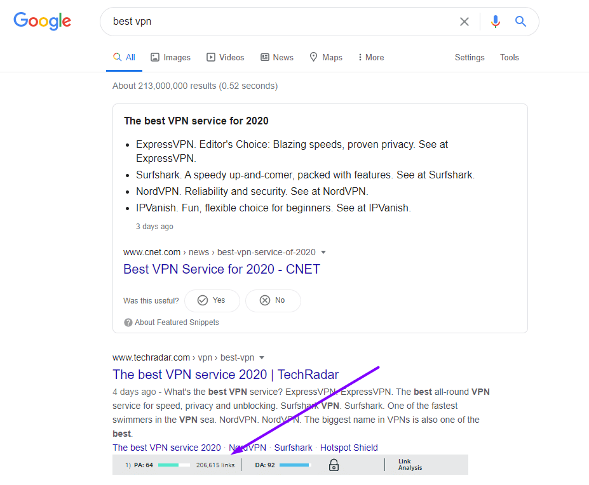Submit search with magnifying glass icon
This screenshot has width=589, height=485.
(x=520, y=22)
